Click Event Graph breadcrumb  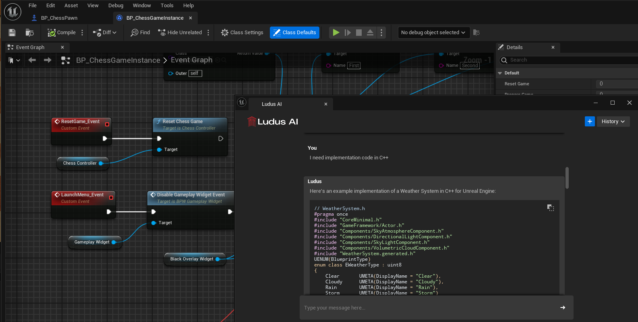pyautogui.click(x=192, y=60)
